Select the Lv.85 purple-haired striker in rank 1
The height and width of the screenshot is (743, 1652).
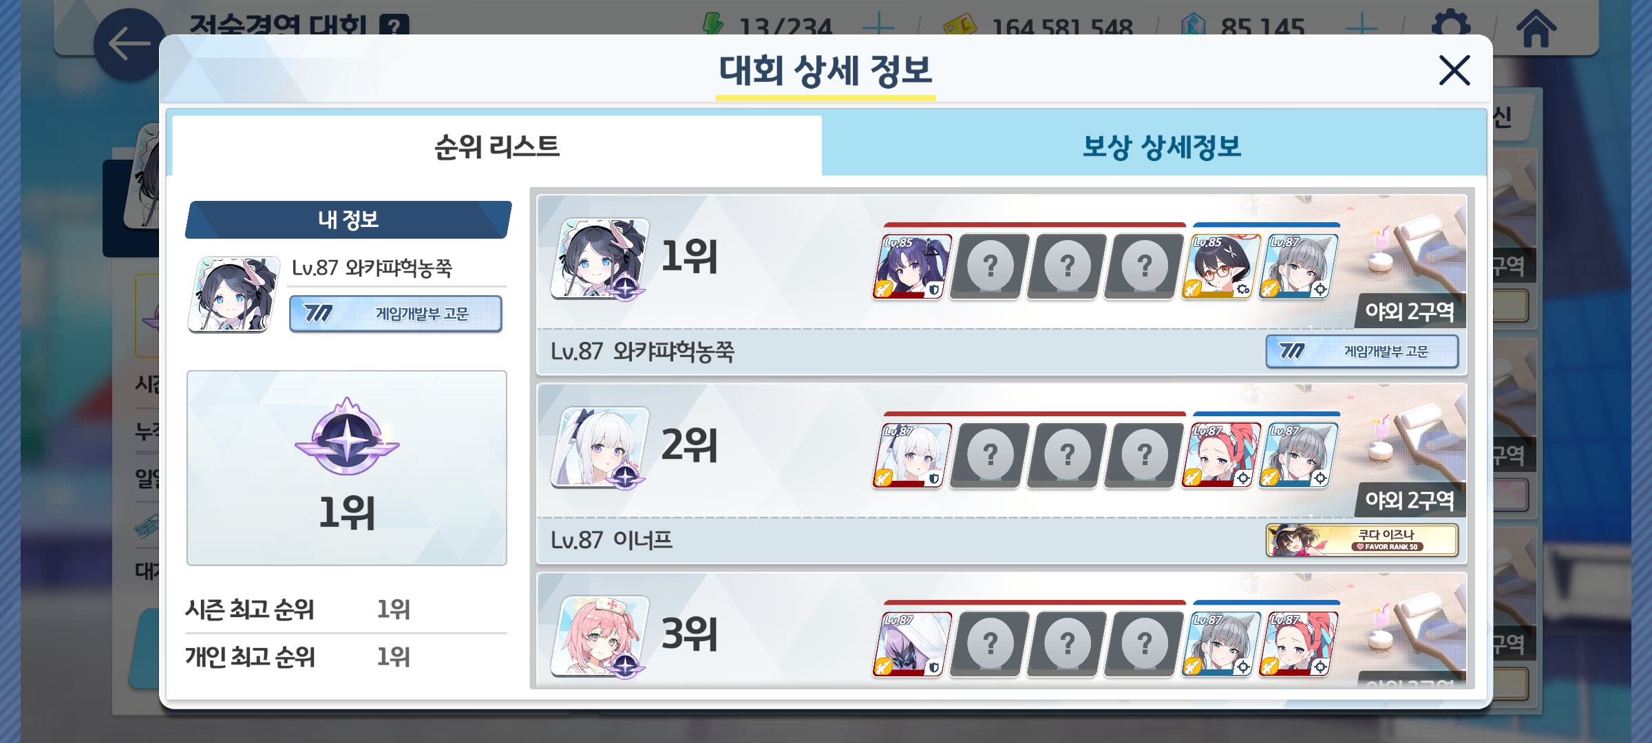point(912,266)
